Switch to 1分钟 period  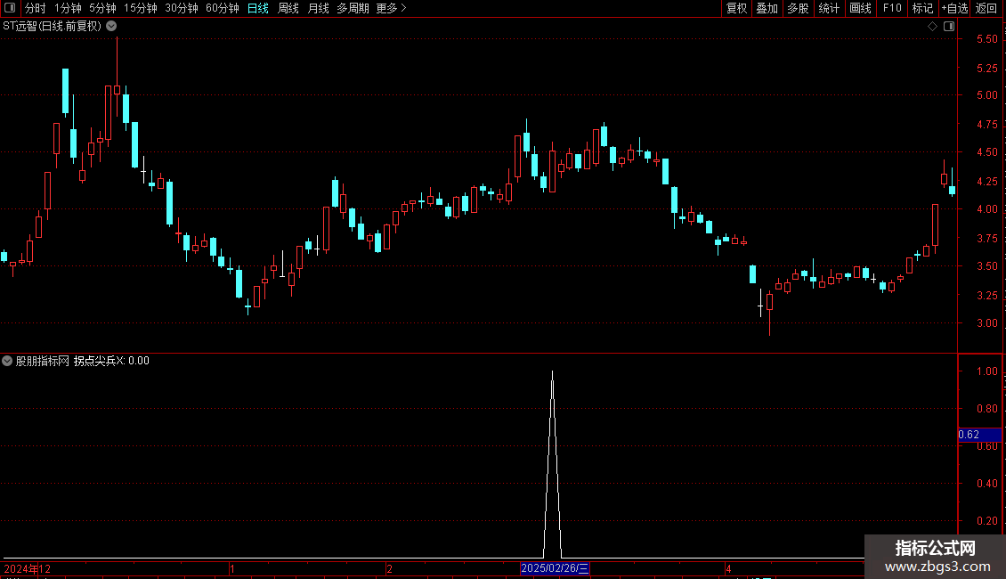tap(68, 8)
